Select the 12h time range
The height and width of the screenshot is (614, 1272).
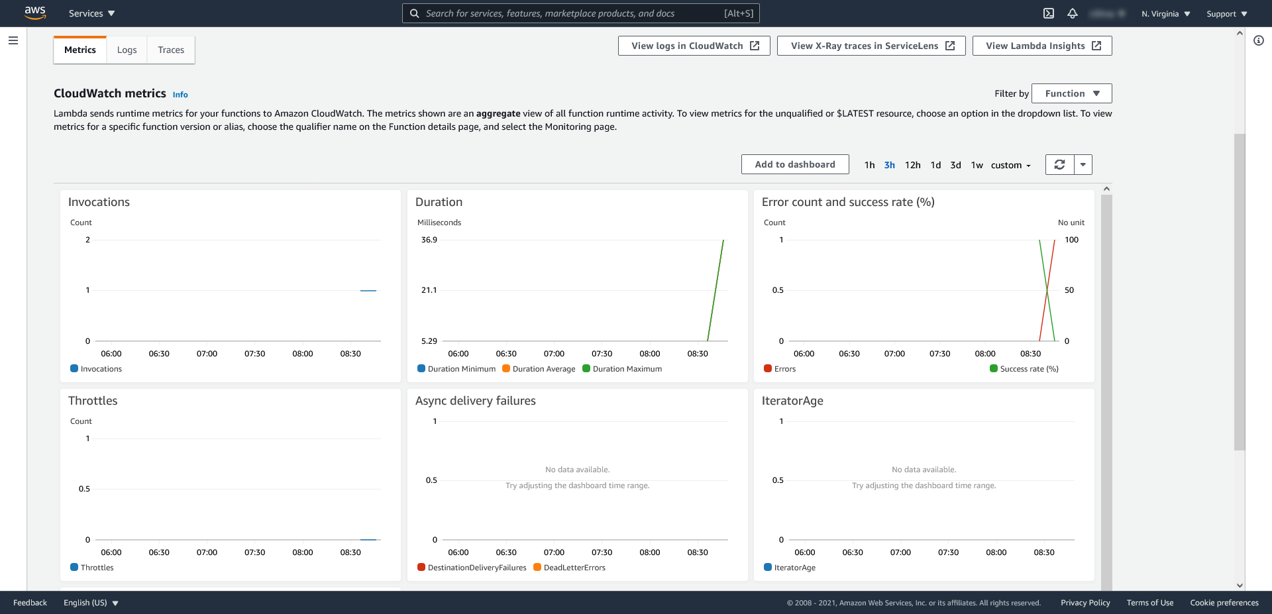pos(912,165)
